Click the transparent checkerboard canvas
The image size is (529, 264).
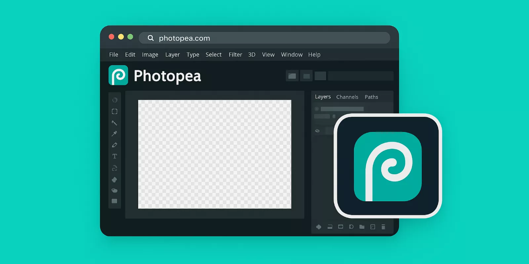tap(215, 154)
